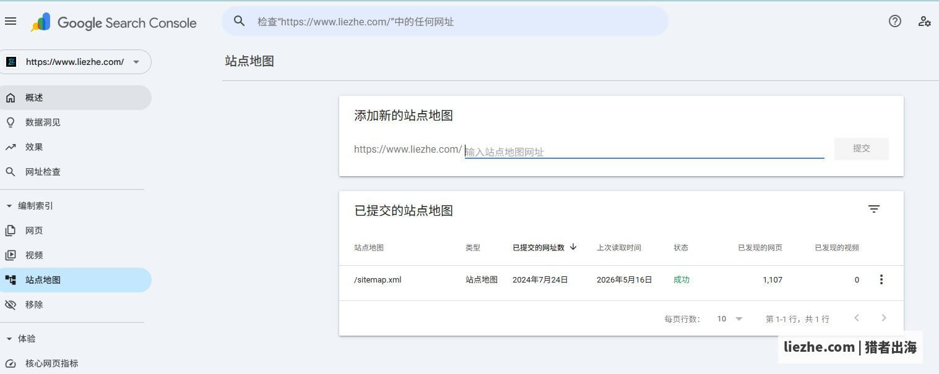Sort by 已发现的视频 column header
Screen dimensions: 939x374
[x=837, y=247]
